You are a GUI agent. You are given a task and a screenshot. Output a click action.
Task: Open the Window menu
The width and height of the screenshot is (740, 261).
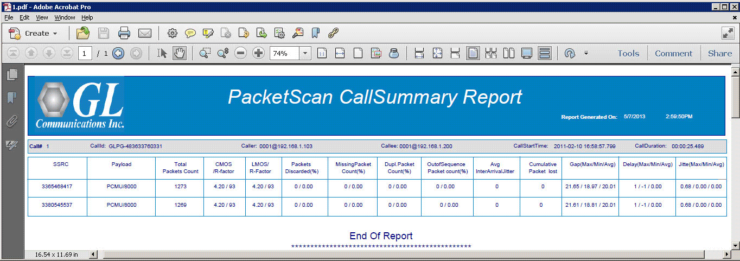pos(65,17)
